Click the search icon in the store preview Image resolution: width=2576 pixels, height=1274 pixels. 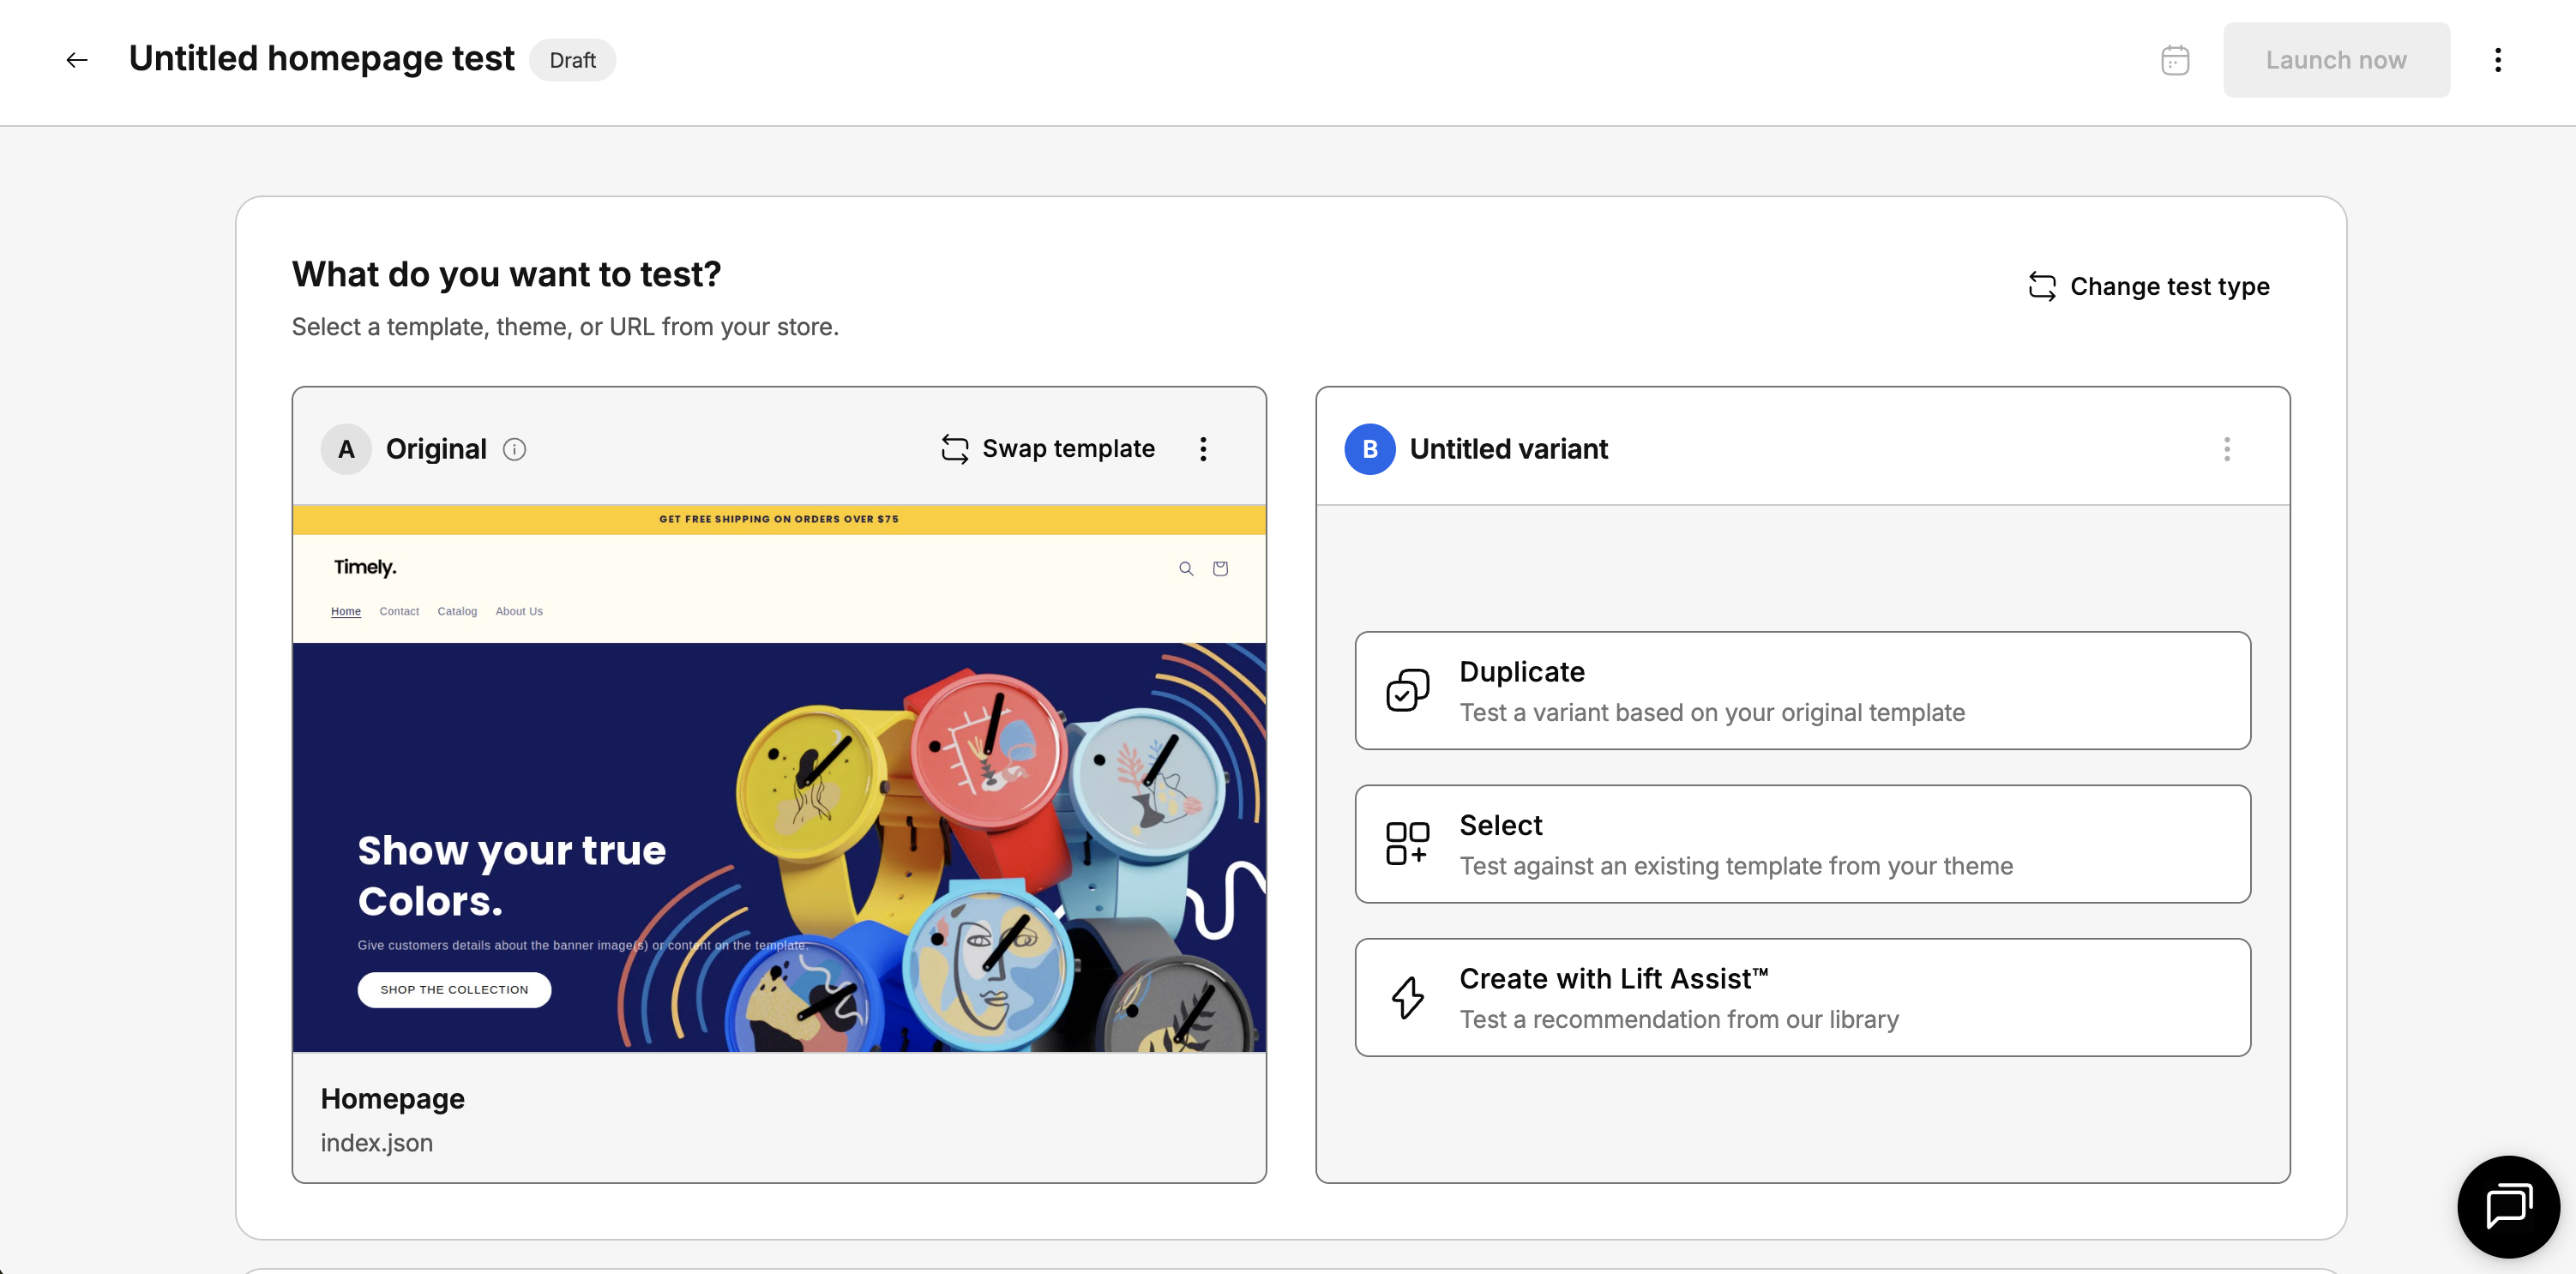[1186, 569]
